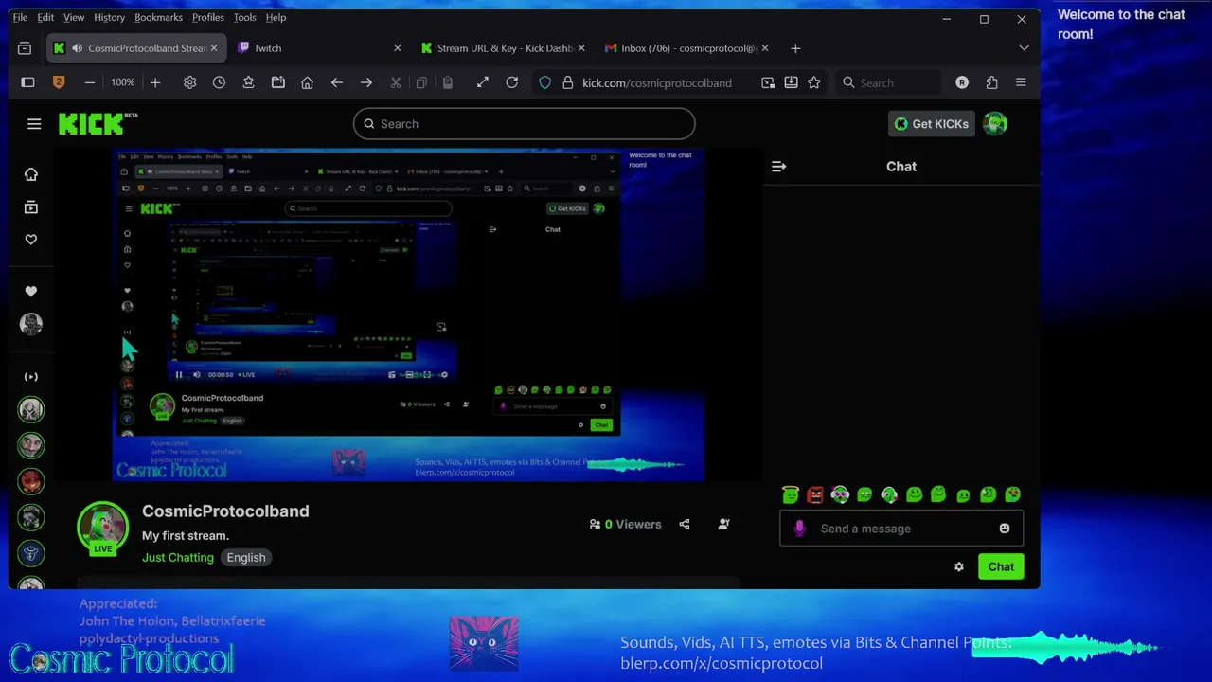Switch to the Twitch tab
Image resolution: width=1212 pixels, height=682 pixels.
click(x=319, y=48)
